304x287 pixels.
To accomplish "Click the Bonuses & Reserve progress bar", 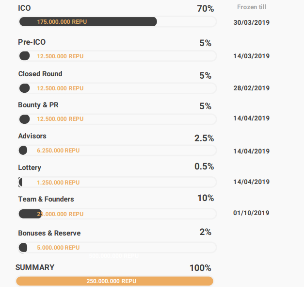I will (x=116, y=248).
